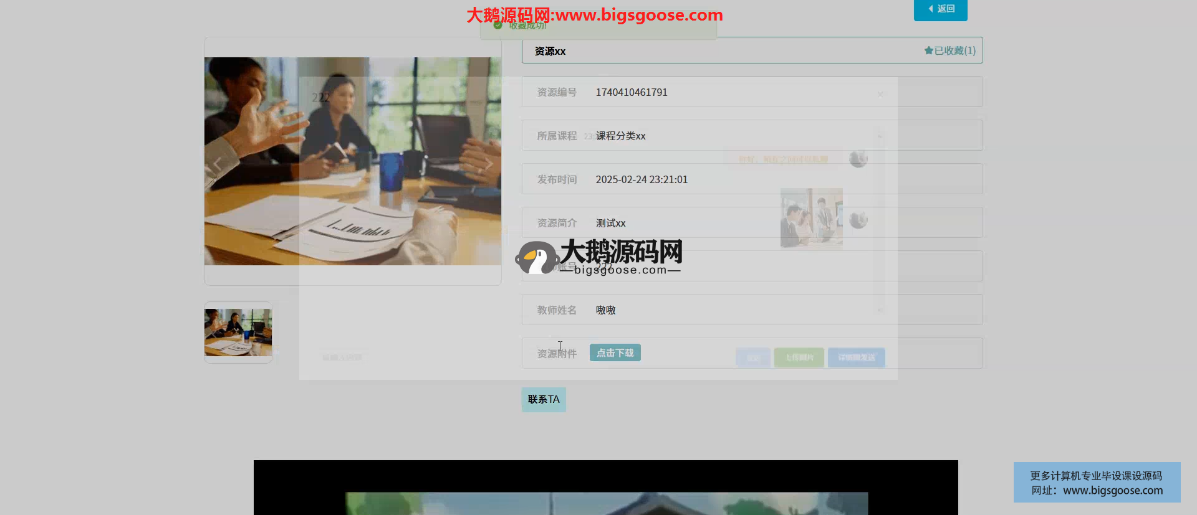This screenshot has height=515, width=1197.
Task: Open the bottom-right bigsgoose promo banner
Action: pyautogui.click(x=1096, y=483)
